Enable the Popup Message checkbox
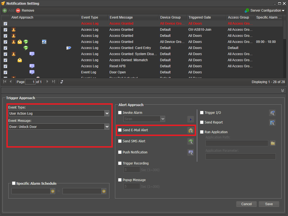 tap(120, 180)
